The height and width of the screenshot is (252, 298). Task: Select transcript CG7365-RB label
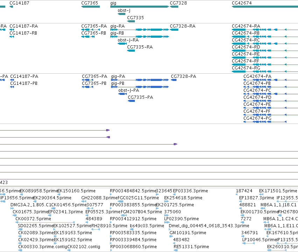tap(94, 33)
